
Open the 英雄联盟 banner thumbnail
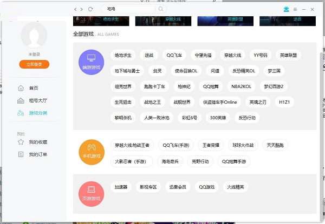point(225,21)
